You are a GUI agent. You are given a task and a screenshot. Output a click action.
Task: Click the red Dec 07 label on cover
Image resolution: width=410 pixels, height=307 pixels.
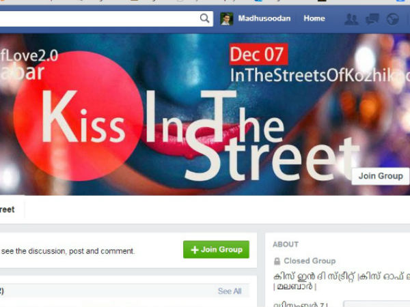(x=258, y=55)
